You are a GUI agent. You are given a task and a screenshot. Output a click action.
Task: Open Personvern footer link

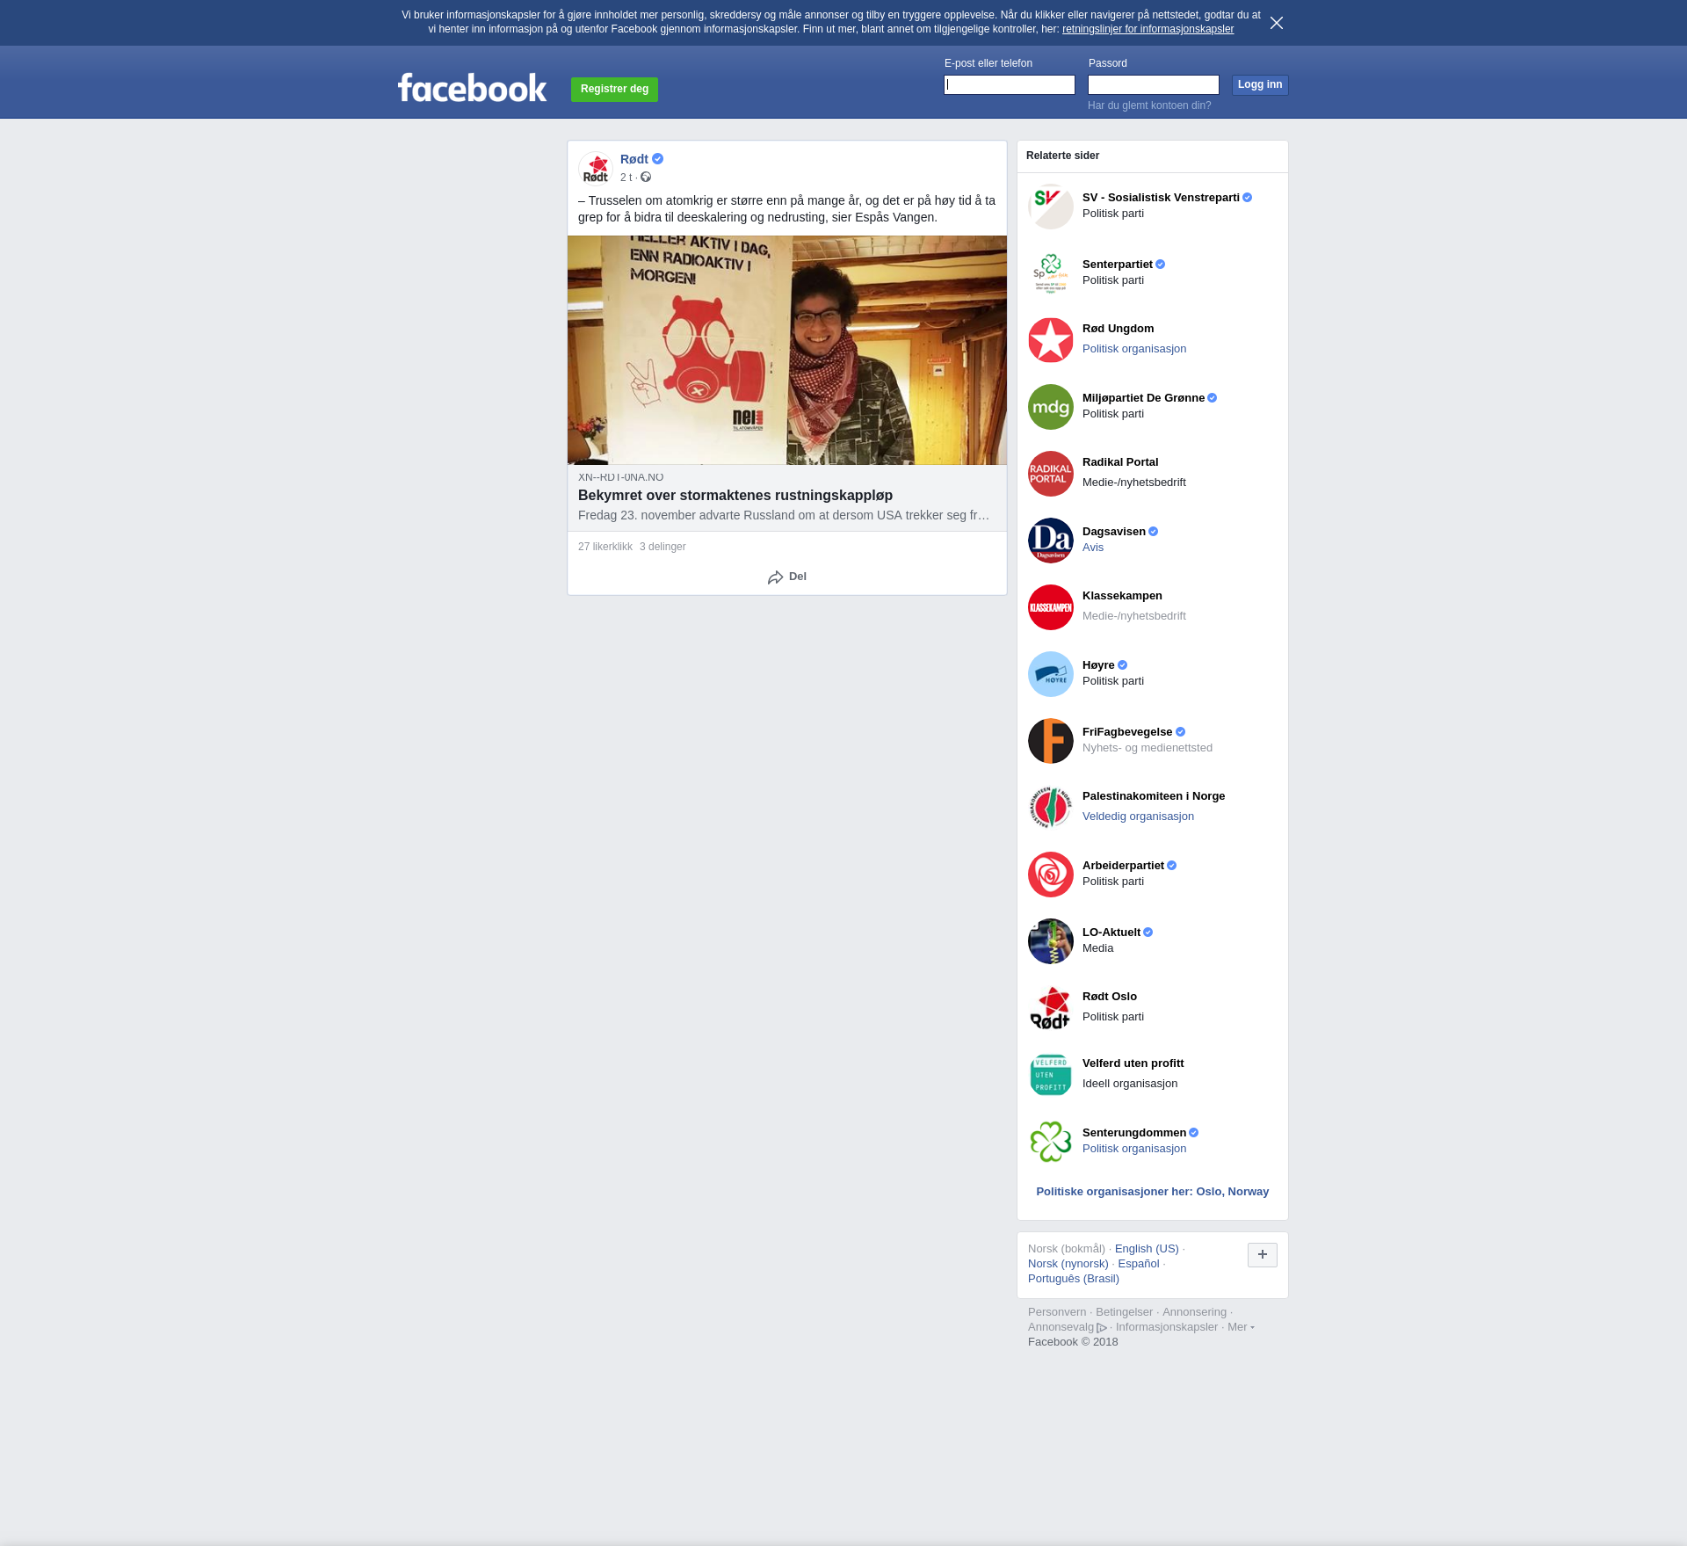[x=1057, y=1312]
